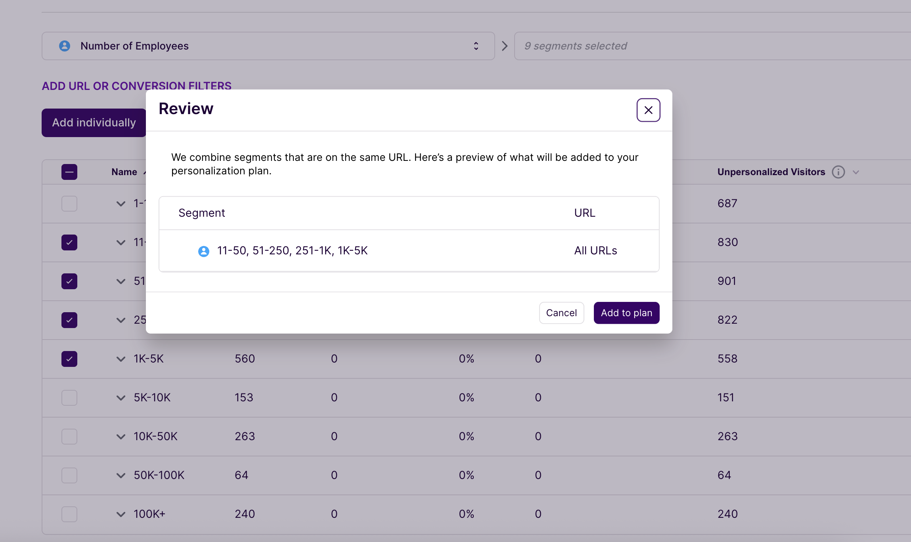
Task: Check the 50K-100K row checkbox
Action: pyautogui.click(x=69, y=475)
